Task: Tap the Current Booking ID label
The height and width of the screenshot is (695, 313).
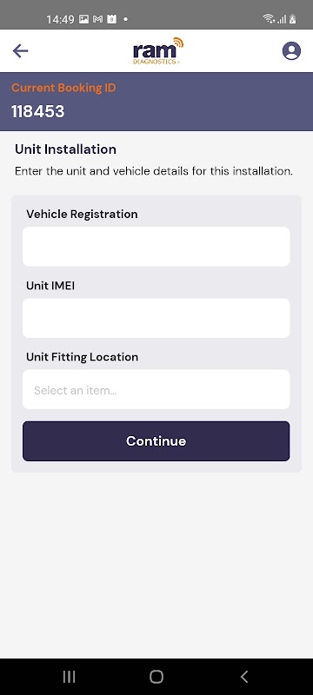Action: 63,88
